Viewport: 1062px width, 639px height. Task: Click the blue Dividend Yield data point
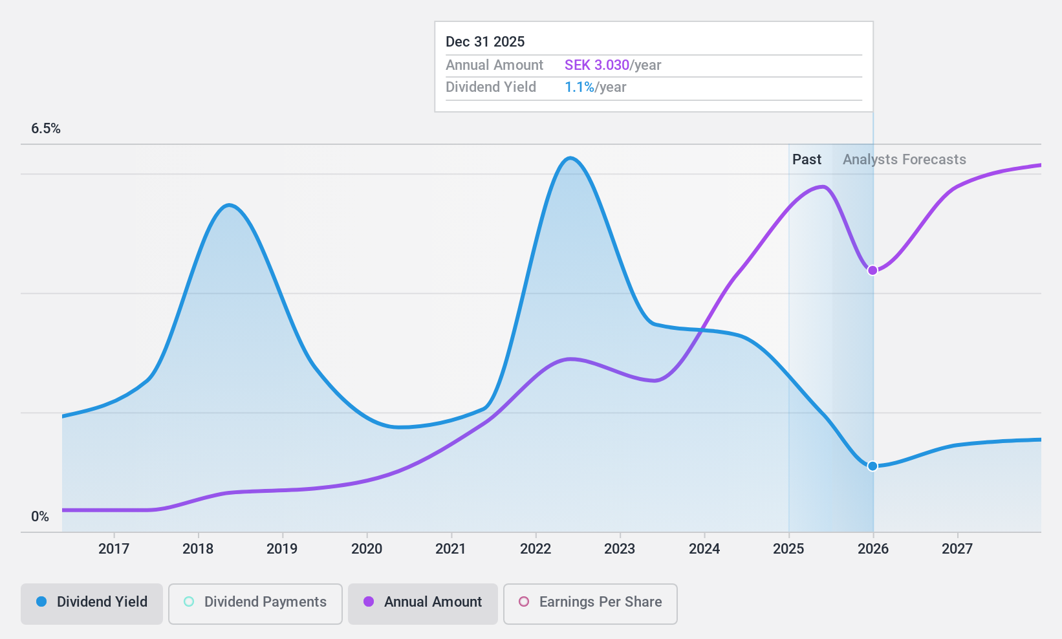click(x=872, y=466)
